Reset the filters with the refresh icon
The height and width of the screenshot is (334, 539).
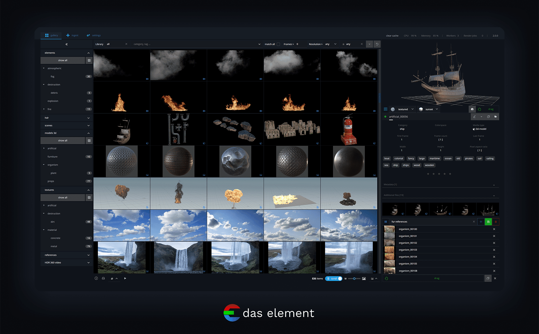tap(377, 44)
